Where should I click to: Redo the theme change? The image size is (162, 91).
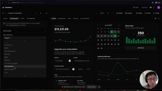tap(112, 13)
